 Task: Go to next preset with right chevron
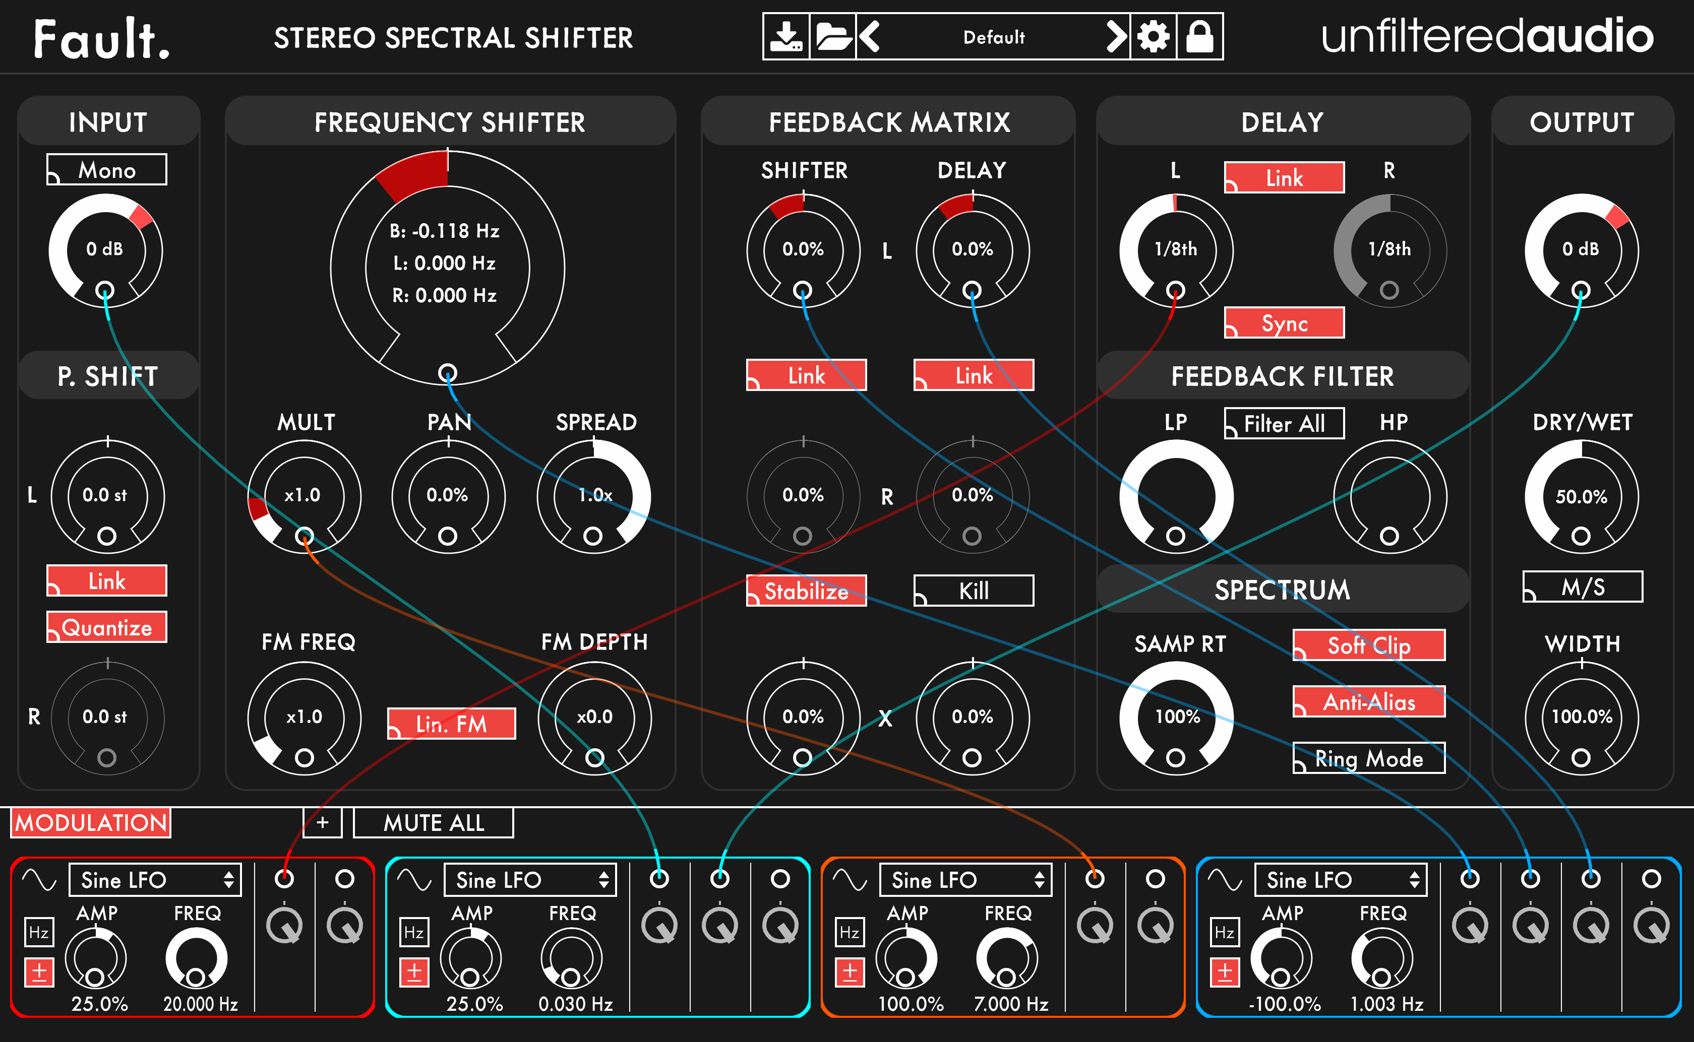tap(1116, 36)
